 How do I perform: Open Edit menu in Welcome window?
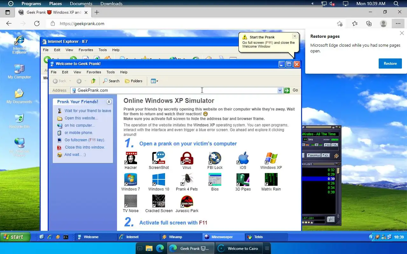point(65,72)
